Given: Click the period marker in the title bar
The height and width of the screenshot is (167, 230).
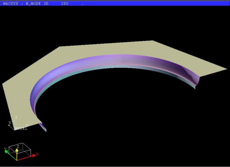Looking at the screenshot, I should (82, 4).
